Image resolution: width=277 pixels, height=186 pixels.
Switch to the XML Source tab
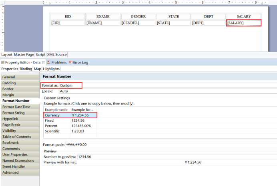click(57, 54)
